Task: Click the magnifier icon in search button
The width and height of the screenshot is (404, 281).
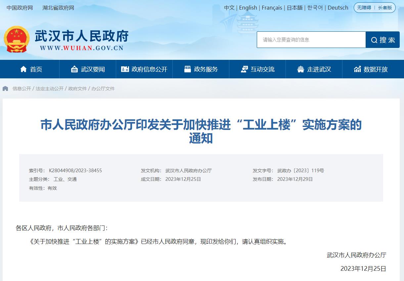Action: coord(374,40)
